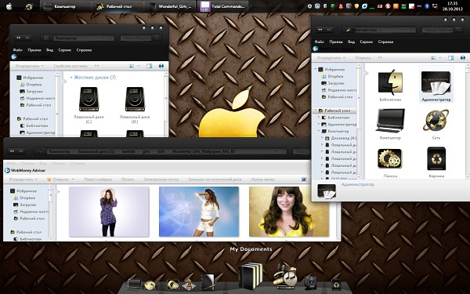Open Сеть globe icon
Viewport: 470px width, 294px height.
(436, 124)
